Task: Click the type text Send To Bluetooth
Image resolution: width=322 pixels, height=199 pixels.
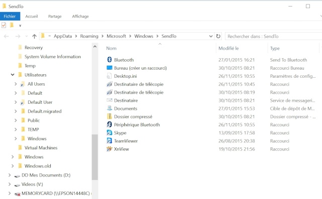Action: point(288,60)
